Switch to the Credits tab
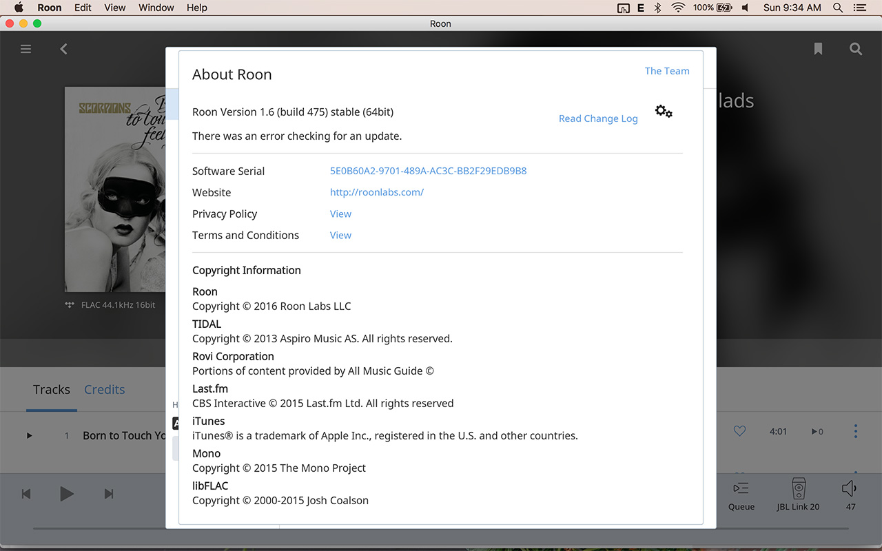Screen dimensions: 882x551 coord(104,389)
